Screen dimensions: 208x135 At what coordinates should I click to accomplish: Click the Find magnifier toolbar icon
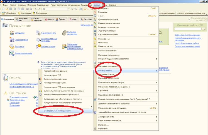pos(44,9)
